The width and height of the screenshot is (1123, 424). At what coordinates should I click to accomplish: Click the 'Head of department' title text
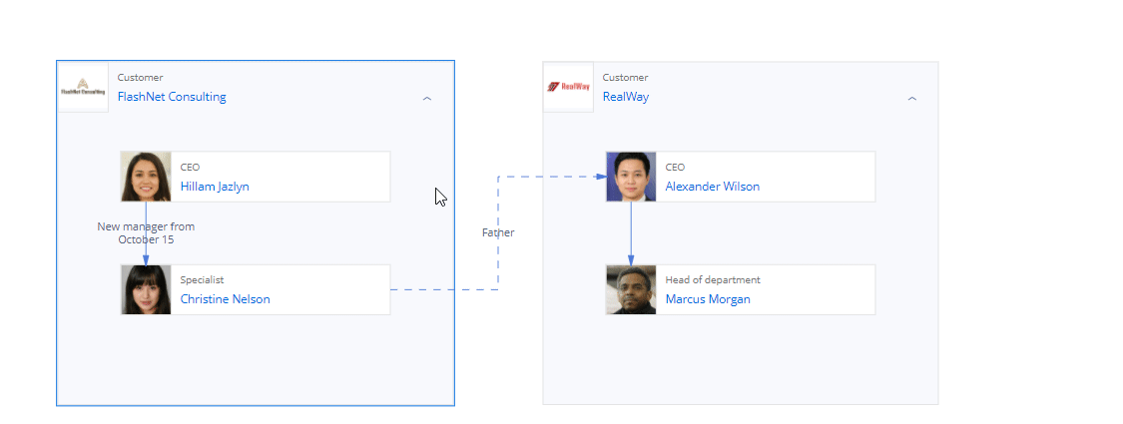[713, 280]
